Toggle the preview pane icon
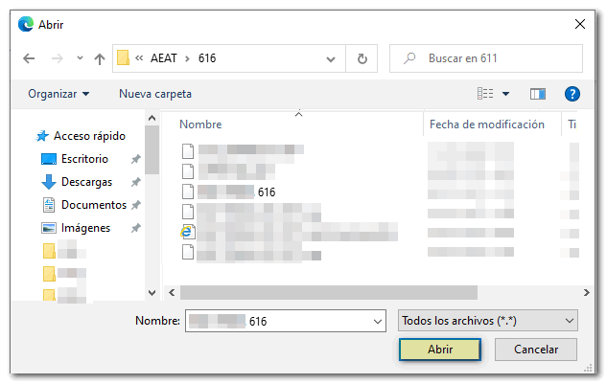Viewport: 607px width, 384px height. coord(538,94)
